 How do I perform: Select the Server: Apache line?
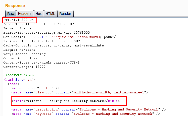(17, 28)
